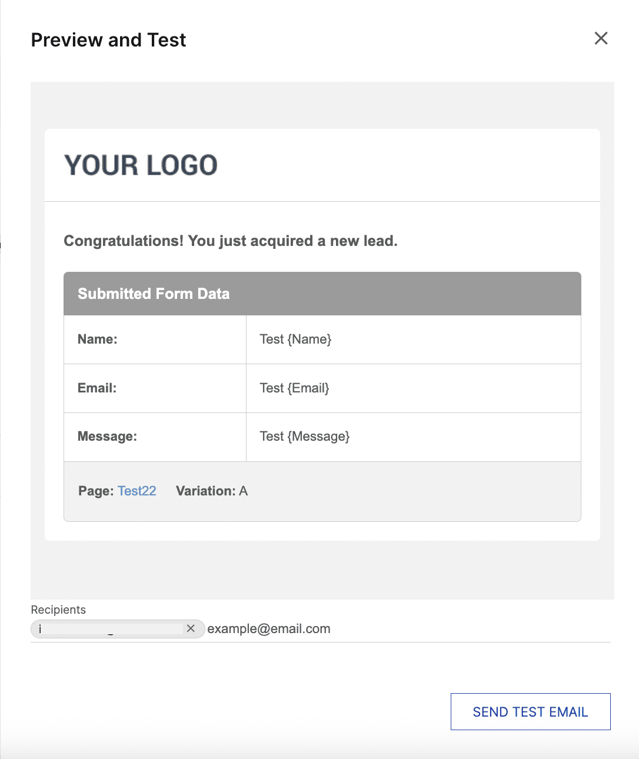This screenshot has width=639, height=759.
Task: Click the Congratulations new lead heading
Action: pyautogui.click(x=231, y=241)
